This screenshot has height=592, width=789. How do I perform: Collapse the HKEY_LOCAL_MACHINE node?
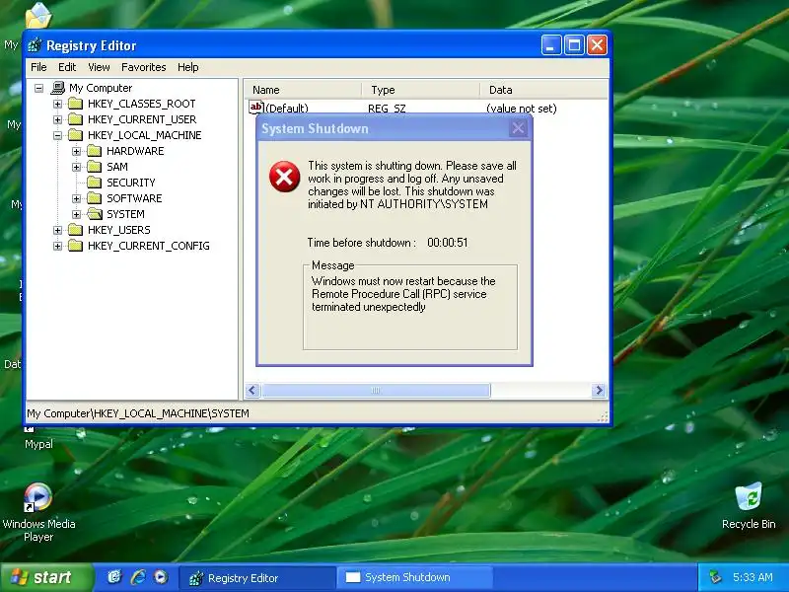(x=58, y=135)
